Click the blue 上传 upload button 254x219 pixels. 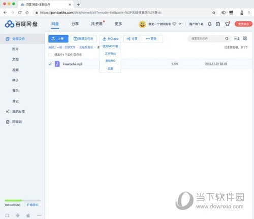click(58, 39)
